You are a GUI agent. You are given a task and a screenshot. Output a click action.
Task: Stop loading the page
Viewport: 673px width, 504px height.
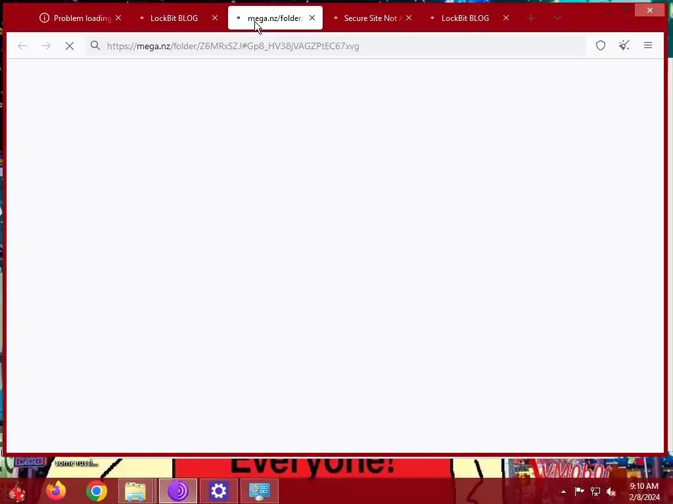click(x=70, y=46)
